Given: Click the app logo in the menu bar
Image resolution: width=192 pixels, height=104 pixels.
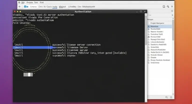Looking at the screenshot, I should 19,2.
